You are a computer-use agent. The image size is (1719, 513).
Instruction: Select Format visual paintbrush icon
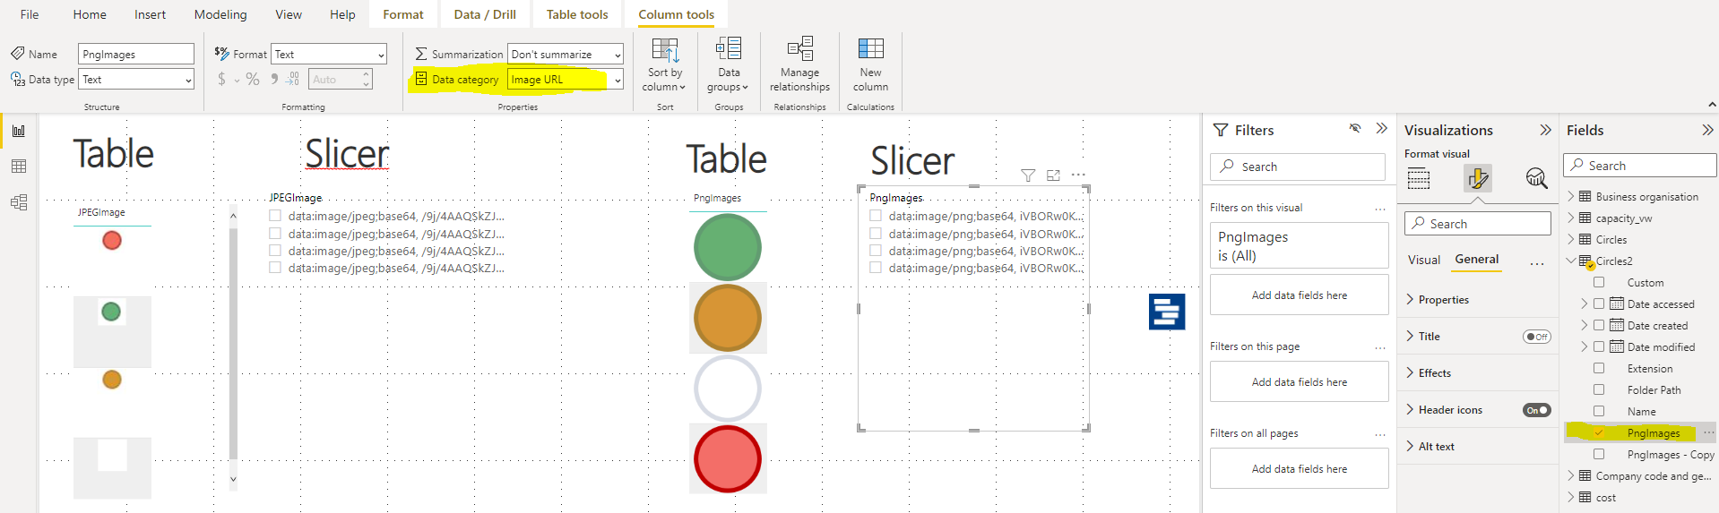click(x=1478, y=179)
